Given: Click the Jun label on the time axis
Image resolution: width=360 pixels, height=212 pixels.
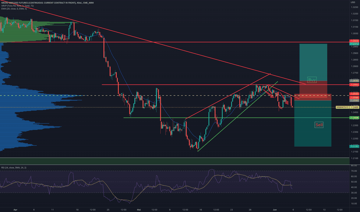Looking at the screenshot, I should (x=275, y=210).
